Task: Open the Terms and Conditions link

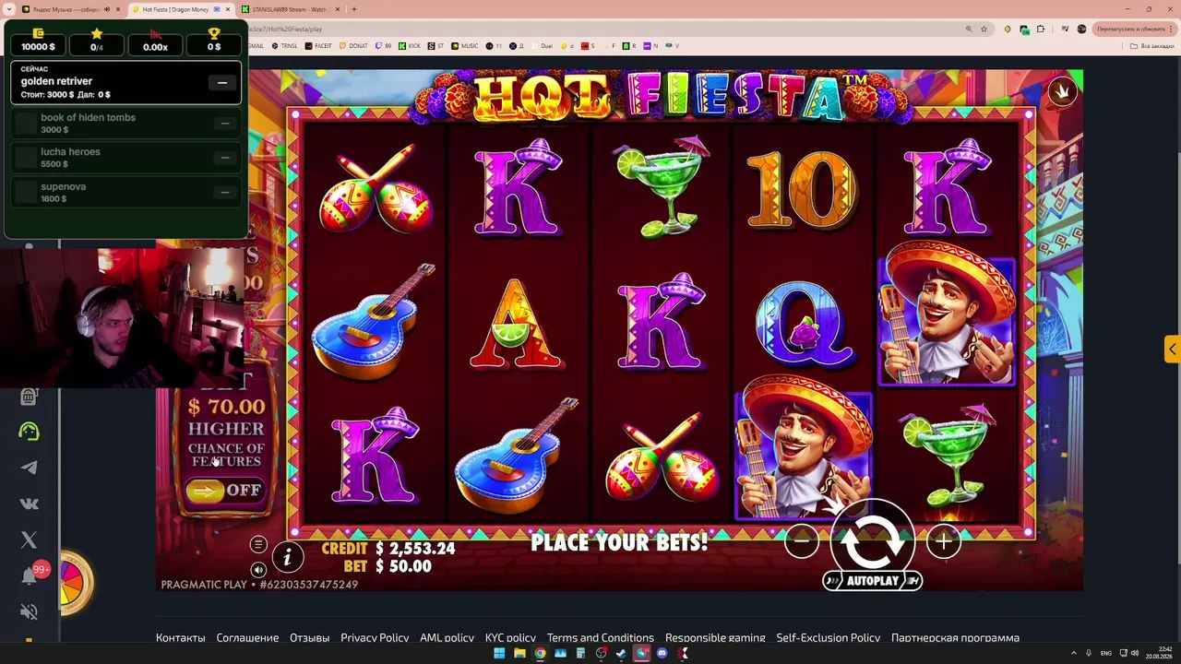Action: tap(601, 637)
